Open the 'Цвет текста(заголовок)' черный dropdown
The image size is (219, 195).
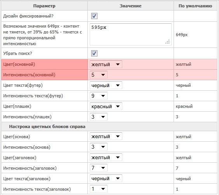pos(106,178)
